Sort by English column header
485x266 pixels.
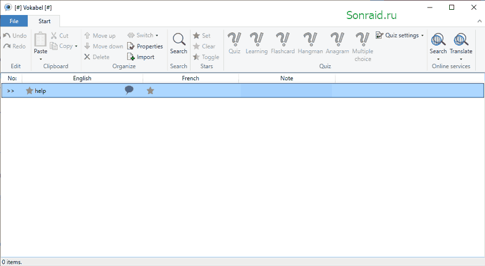pyautogui.click(x=82, y=78)
